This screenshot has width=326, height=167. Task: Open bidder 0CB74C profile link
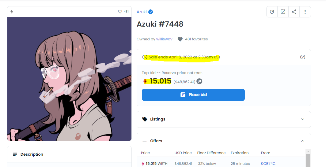(x=268, y=164)
